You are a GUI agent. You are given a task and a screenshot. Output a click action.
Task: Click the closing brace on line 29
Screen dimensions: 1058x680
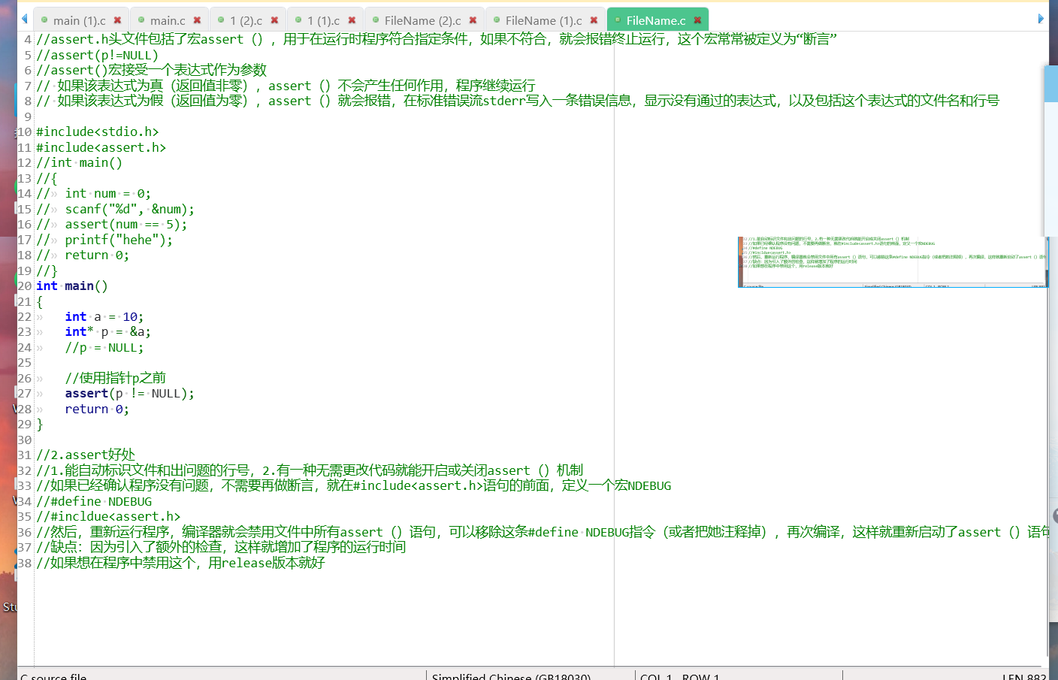pos(40,424)
